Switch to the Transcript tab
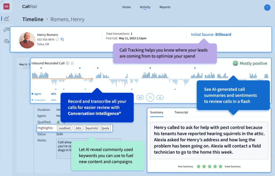The image size is (275, 176). (181, 112)
